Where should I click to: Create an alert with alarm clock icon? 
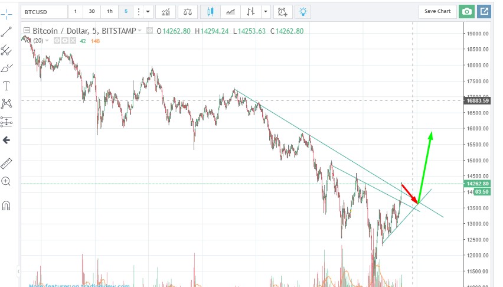coord(282,12)
